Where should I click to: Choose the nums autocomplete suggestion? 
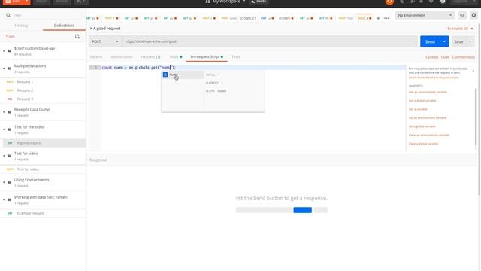[x=183, y=75]
